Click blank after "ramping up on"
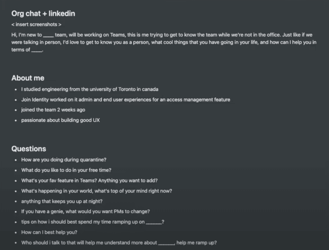The width and height of the screenshot is (329, 250). 154,222
